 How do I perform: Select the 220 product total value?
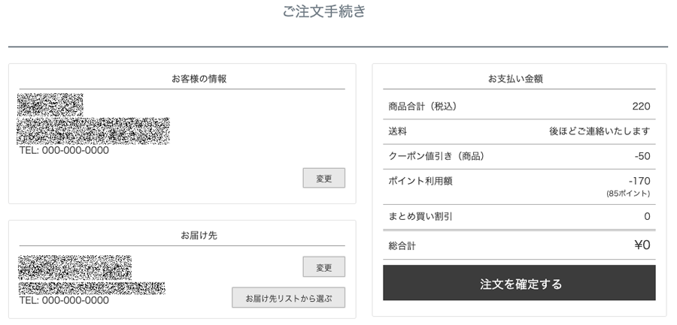pyautogui.click(x=641, y=107)
